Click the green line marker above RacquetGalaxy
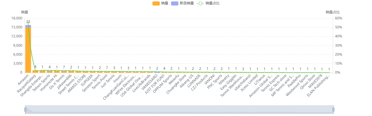 [35, 71]
